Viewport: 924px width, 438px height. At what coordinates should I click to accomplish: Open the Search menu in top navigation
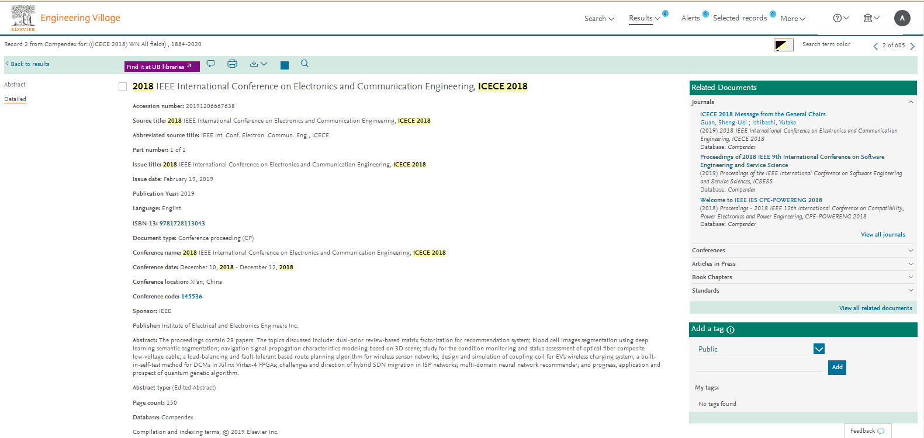[599, 19]
